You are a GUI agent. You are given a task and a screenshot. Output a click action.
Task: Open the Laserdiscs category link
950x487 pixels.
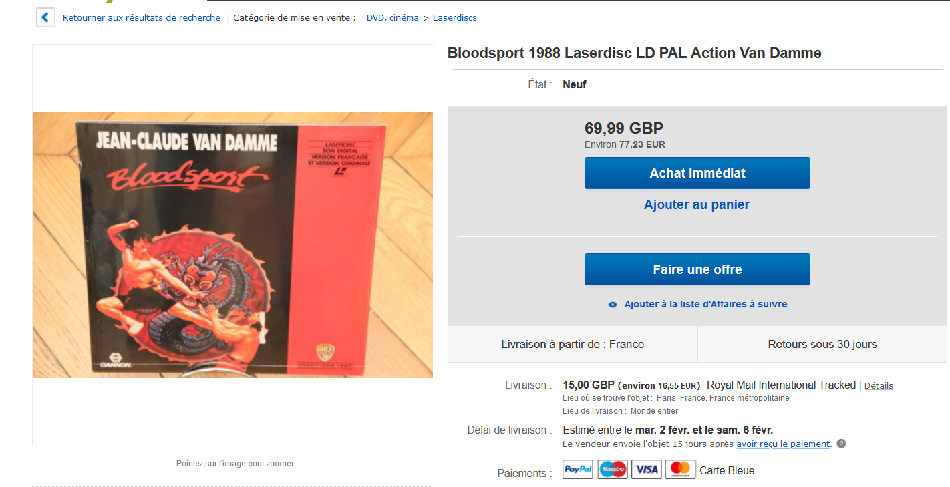click(x=455, y=18)
